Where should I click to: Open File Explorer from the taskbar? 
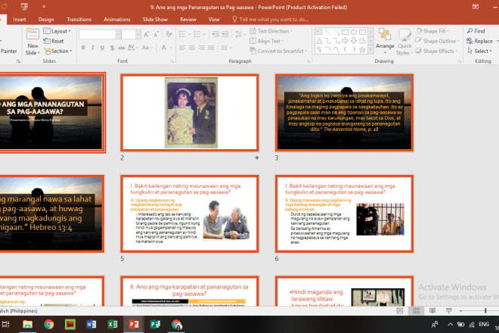click(27, 325)
